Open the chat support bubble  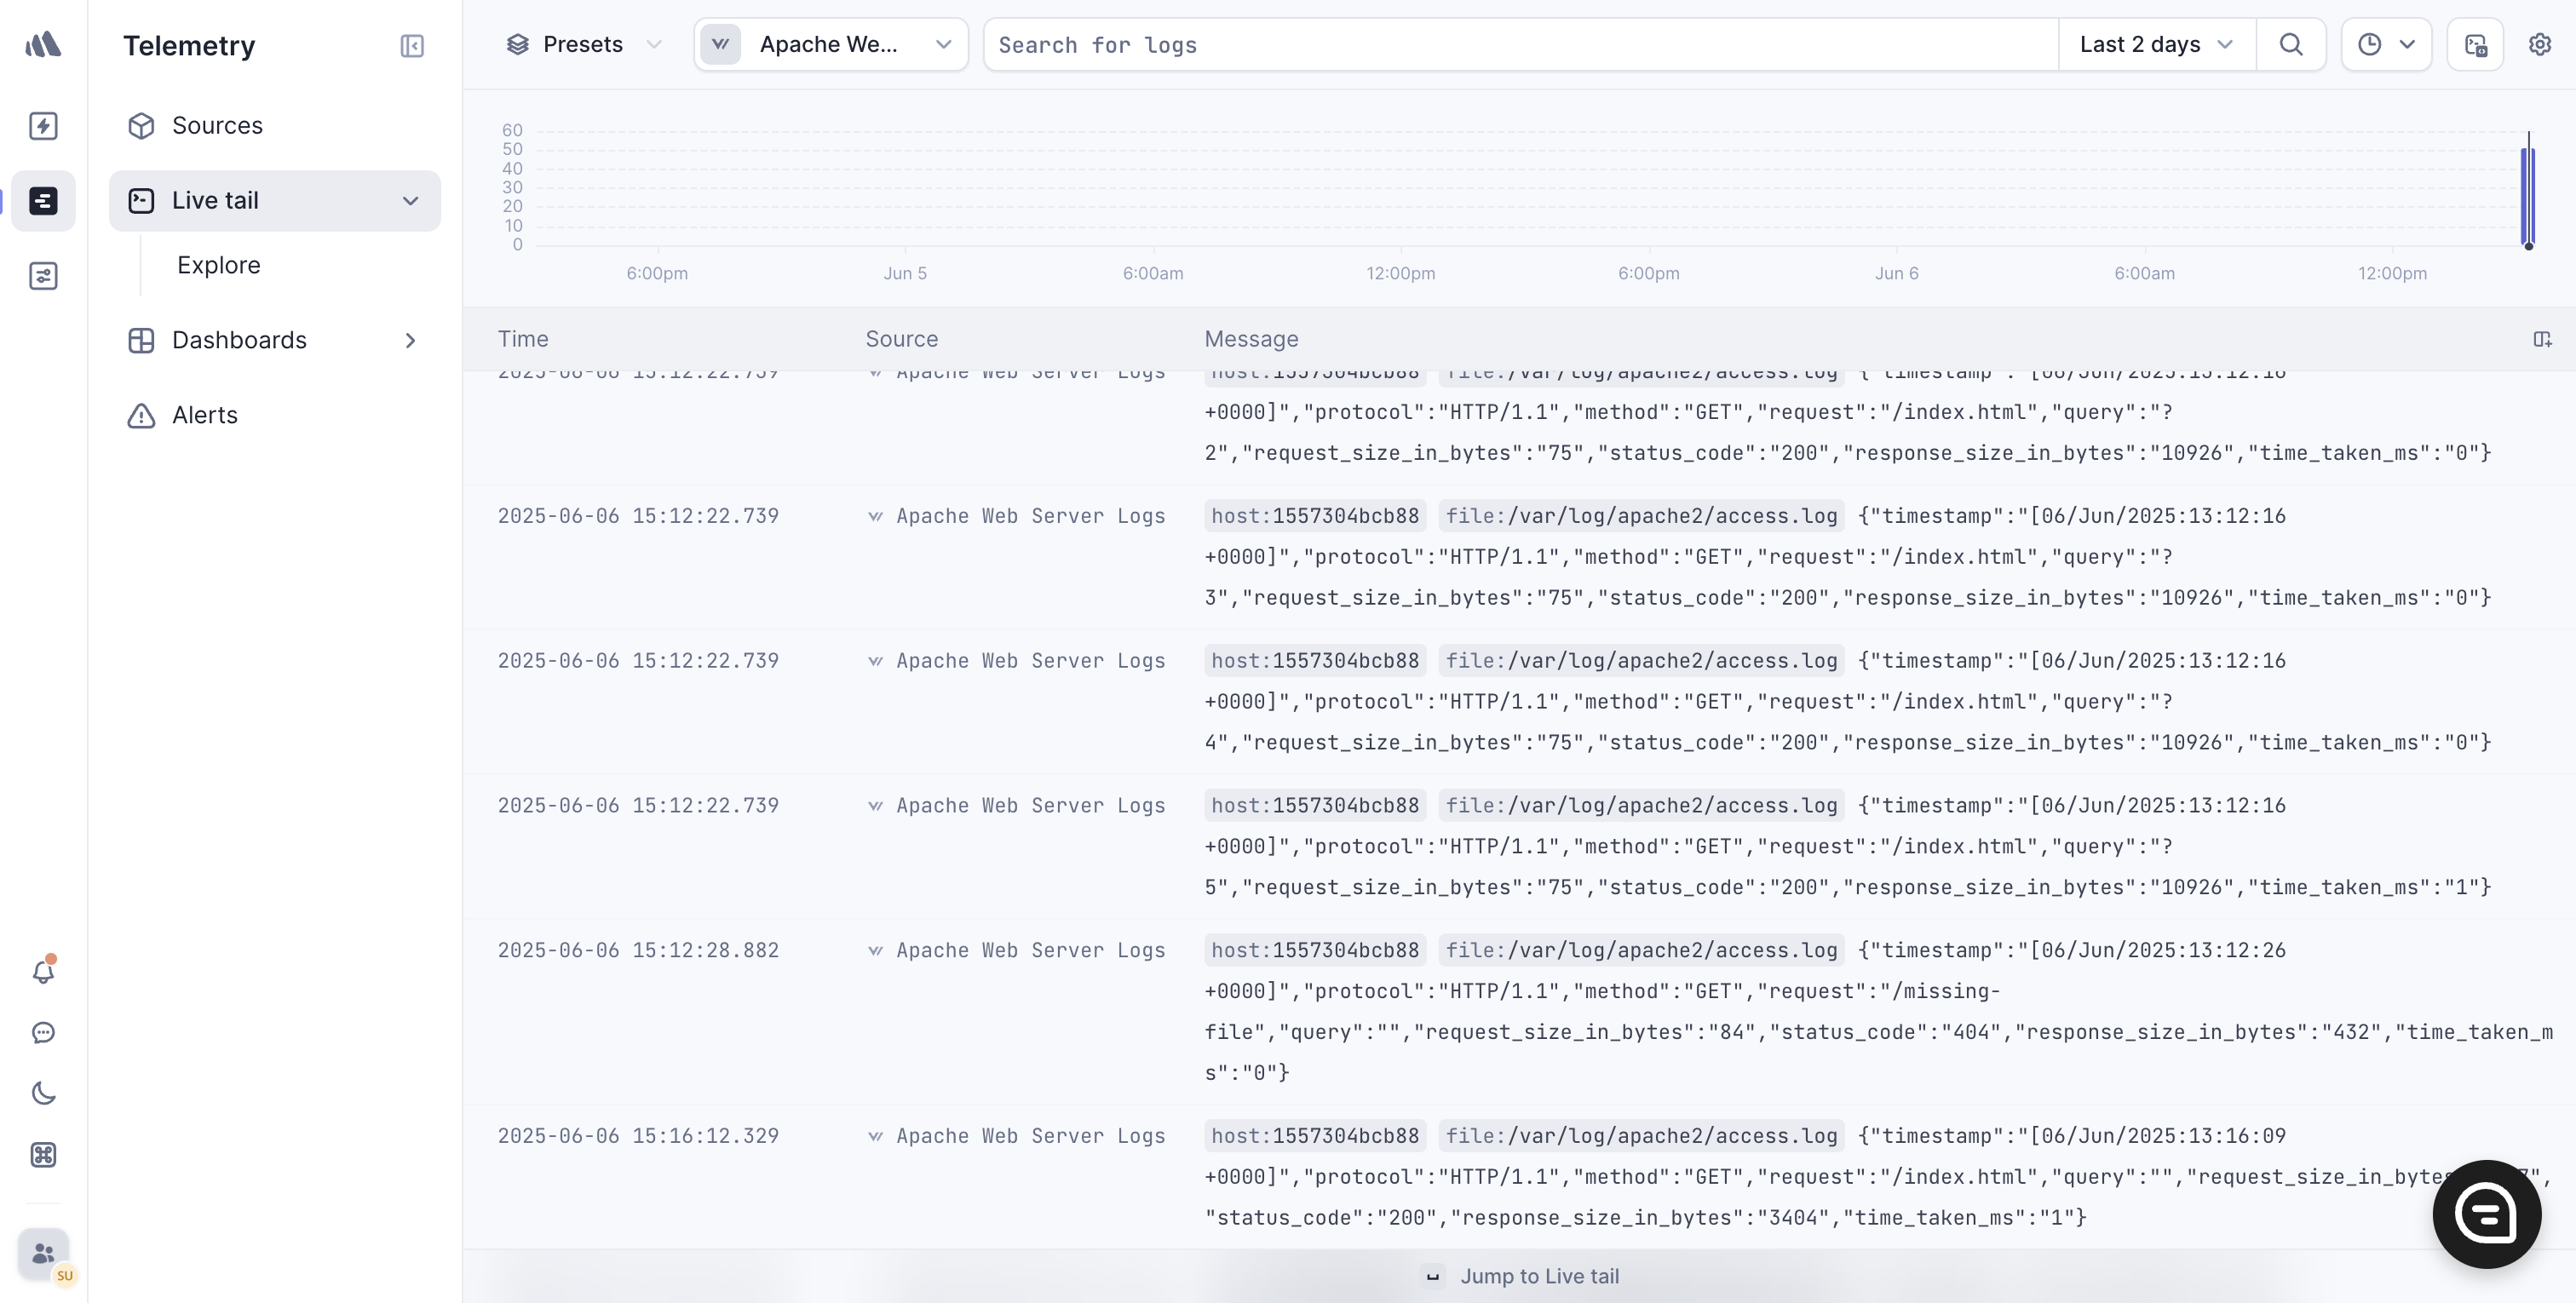tap(2486, 1214)
